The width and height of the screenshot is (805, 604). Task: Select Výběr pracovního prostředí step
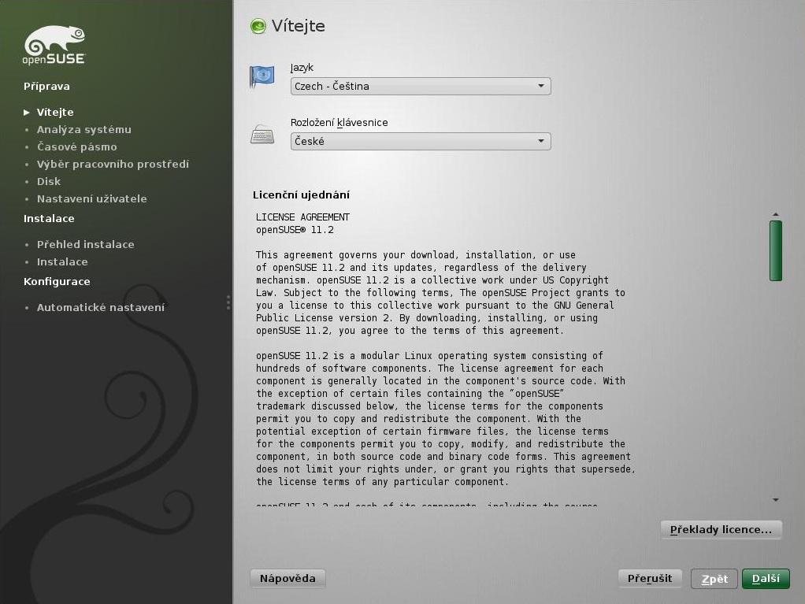point(113,165)
